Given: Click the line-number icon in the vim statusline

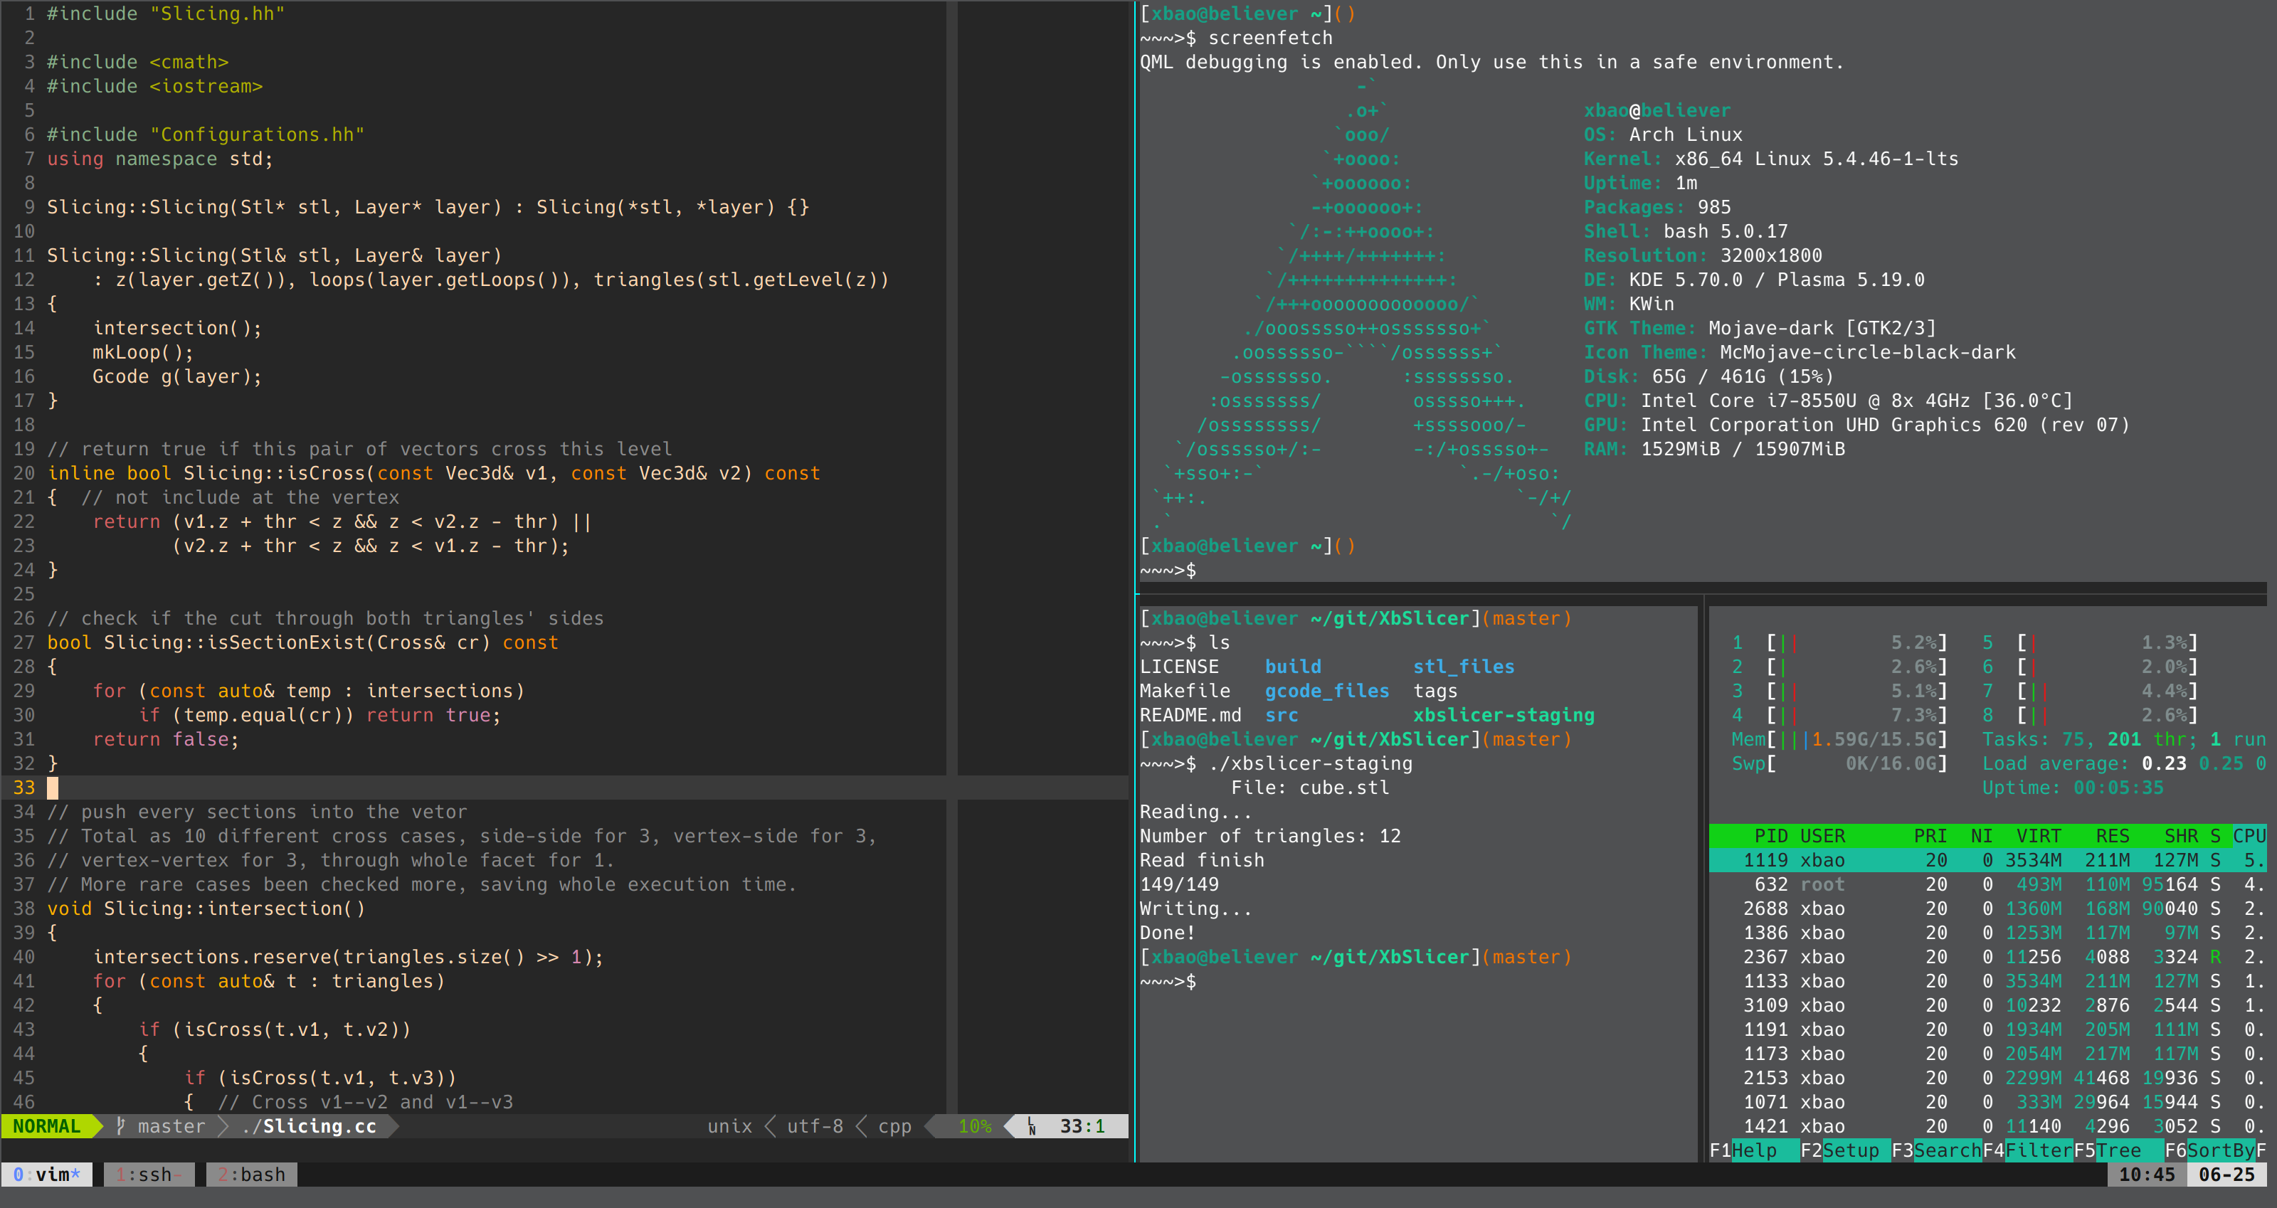Looking at the screenshot, I should point(1030,1125).
